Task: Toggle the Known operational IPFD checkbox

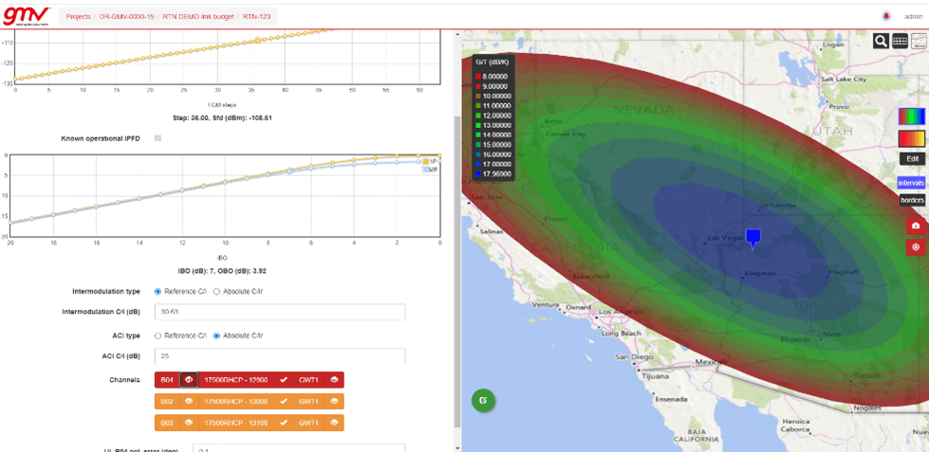Action: (x=158, y=138)
